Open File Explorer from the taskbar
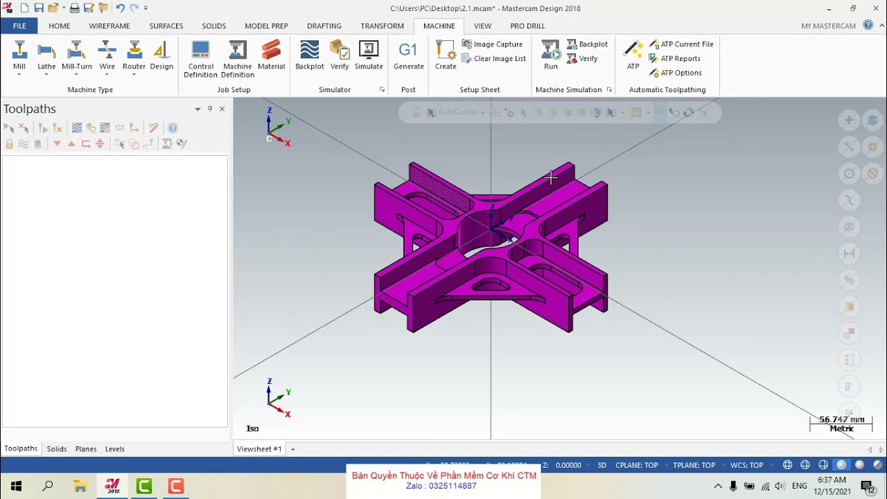 coord(80,486)
